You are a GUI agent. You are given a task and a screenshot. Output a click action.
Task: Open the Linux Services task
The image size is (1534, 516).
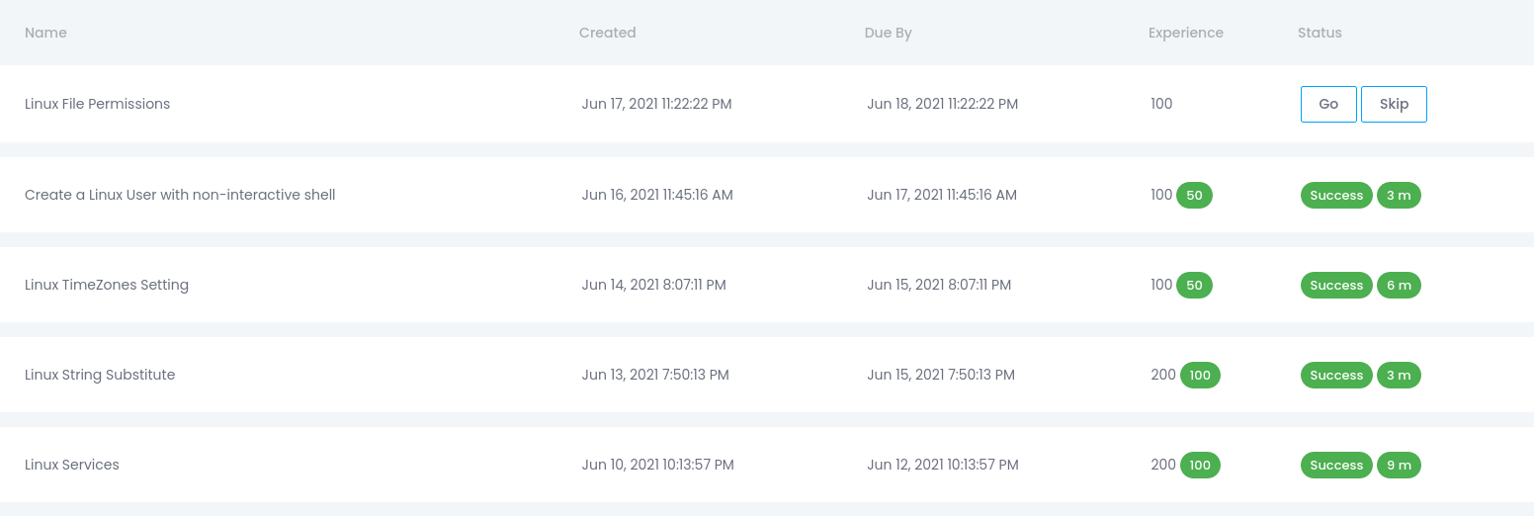72,465
